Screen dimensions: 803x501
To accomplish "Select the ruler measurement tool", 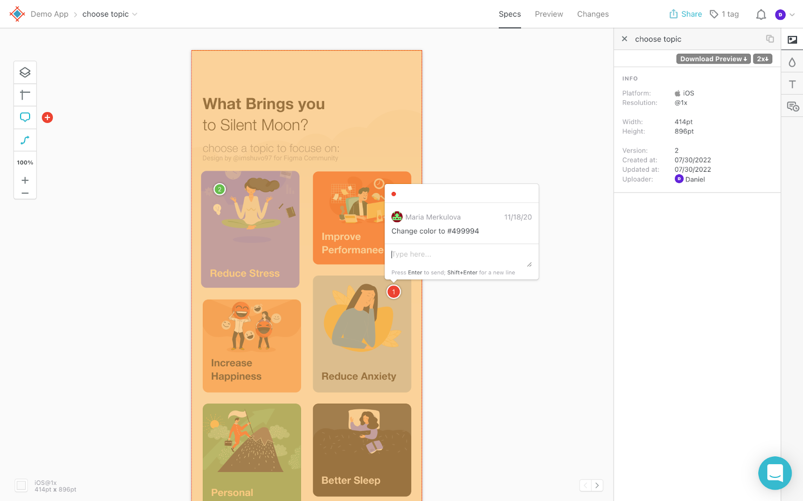I will 25,95.
